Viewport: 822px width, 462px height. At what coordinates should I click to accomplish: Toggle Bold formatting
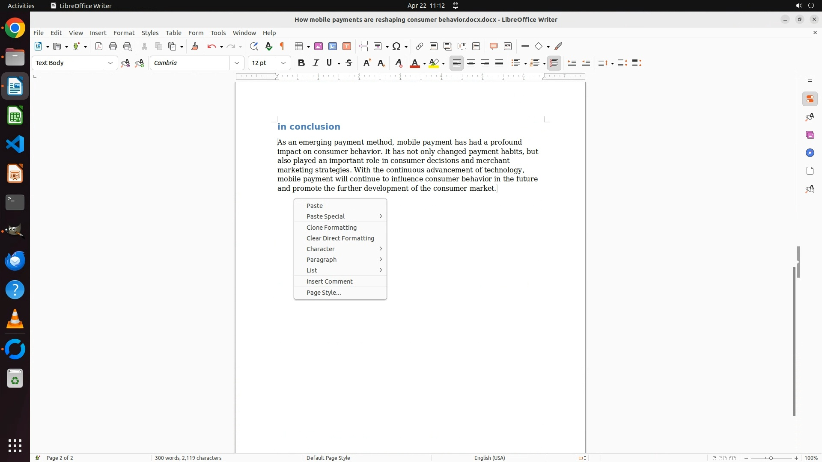pyautogui.click(x=301, y=63)
